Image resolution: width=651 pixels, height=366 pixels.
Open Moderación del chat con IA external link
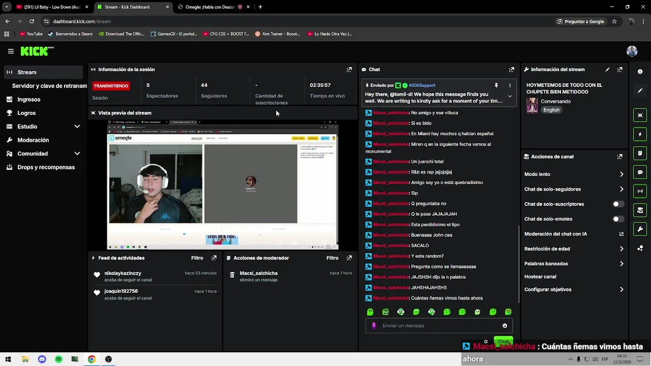pyautogui.click(x=621, y=234)
